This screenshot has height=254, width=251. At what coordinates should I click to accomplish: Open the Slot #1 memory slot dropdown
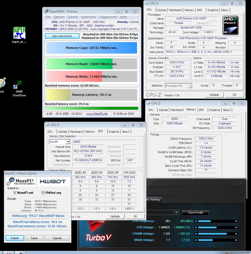click(x=59, y=142)
